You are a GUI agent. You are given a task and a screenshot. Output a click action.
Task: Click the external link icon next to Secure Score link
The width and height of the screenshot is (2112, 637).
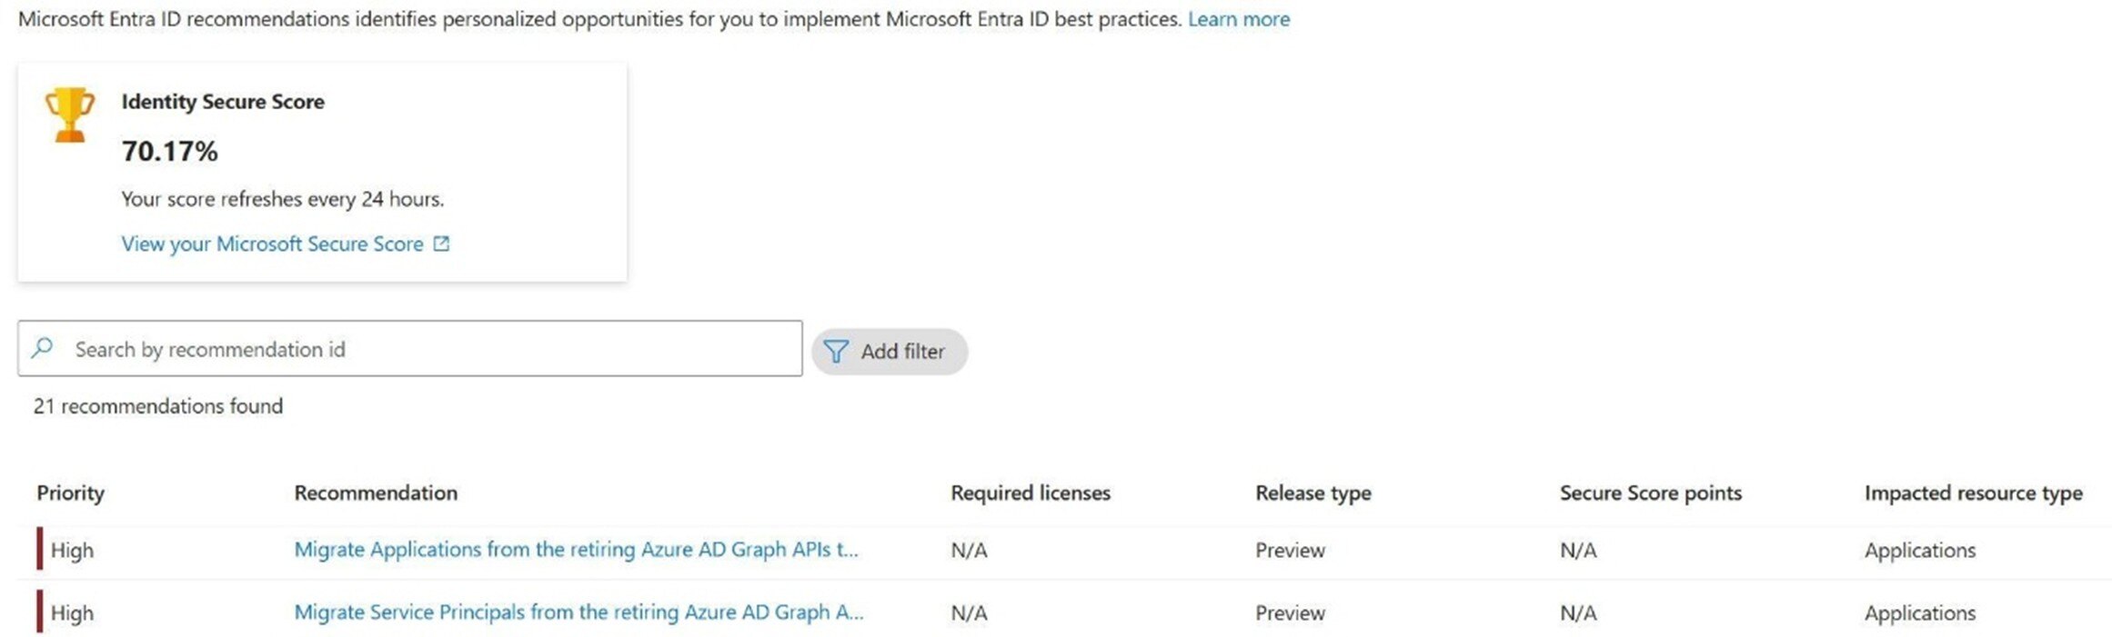pos(442,244)
